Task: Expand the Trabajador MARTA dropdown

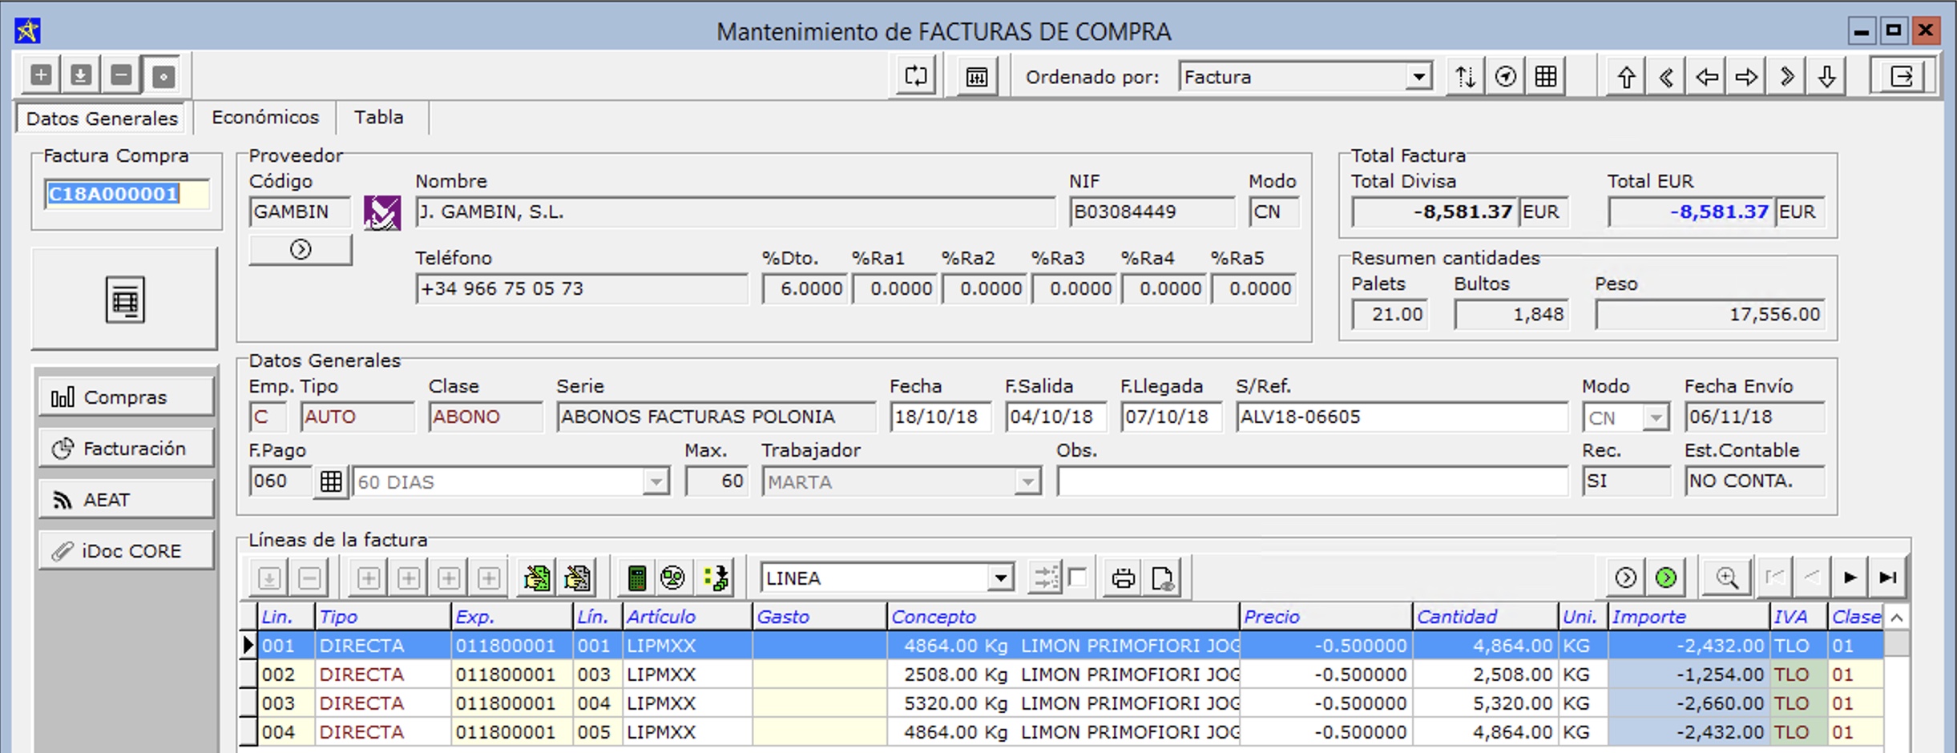Action: (x=1027, y=481)
